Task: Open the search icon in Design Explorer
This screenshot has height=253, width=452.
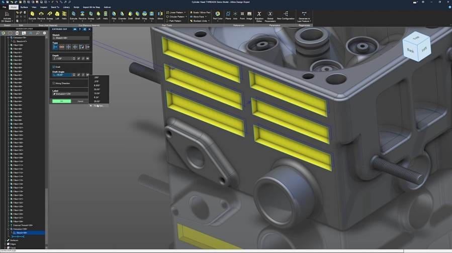Action: click(37, 33)
